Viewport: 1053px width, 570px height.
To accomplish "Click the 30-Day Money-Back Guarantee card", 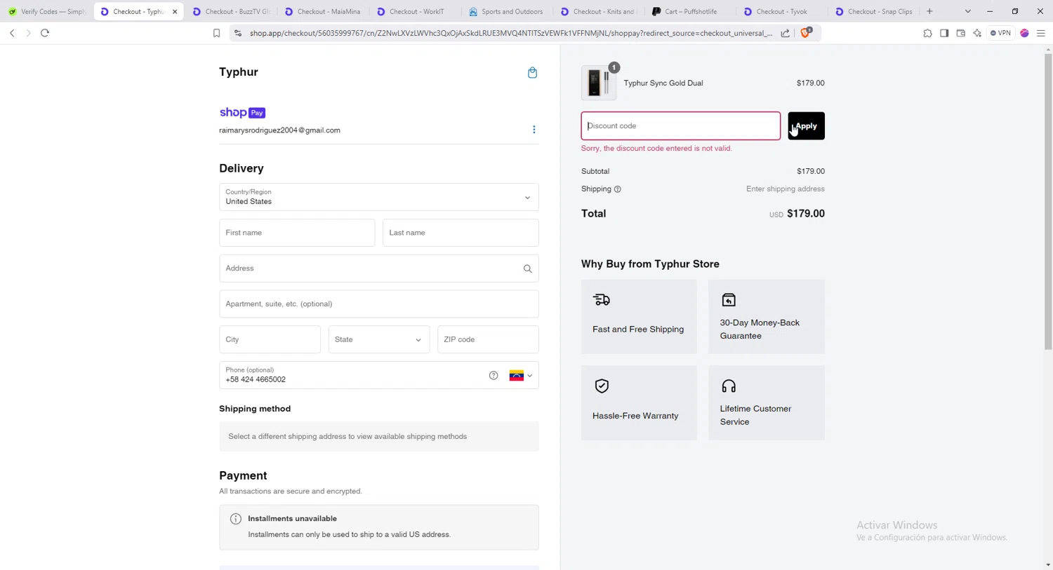I will coord(767,317).
